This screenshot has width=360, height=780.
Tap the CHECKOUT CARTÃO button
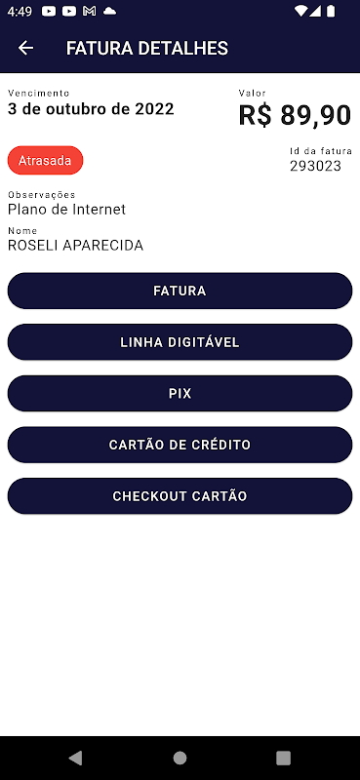coord(180,496)
